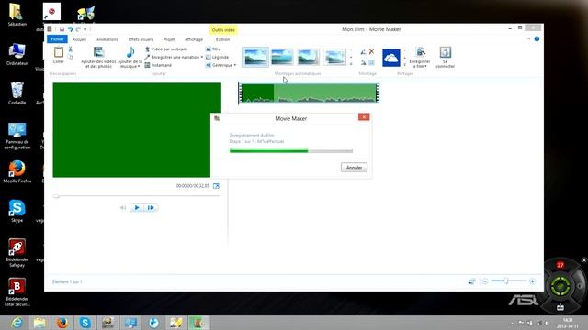Screen dimensions: 588x330
Task: Expand the Générique dropdown arrow
Action: coord(235,65)
